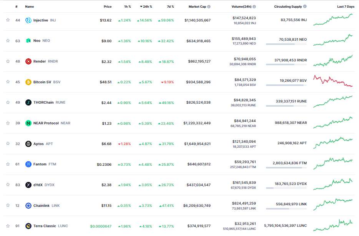Screen dimensions: 359x236
Task: Toggle watchlist star for Bitcoin SV
Action: pos(8,82)
